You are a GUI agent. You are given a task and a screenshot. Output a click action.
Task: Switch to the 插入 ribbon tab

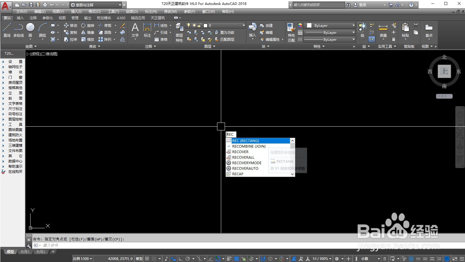click(x=20, y=18)
